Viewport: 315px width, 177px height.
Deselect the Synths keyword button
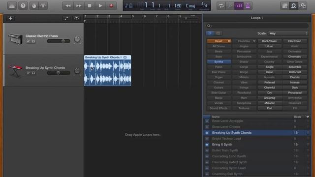click(x=219, y=62)
